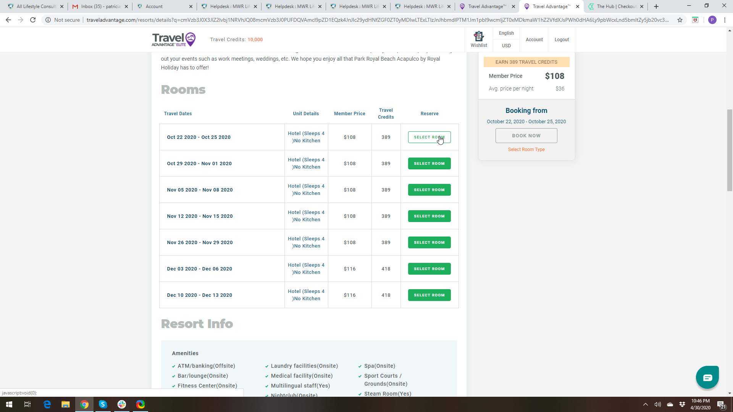Open Chrome profile avatar
The height and width of the screenshot is (412, 733).
coord(712,20)
